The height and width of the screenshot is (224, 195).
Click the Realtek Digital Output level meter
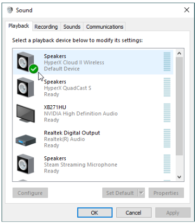pyautogui.click(x=167, y=138)
